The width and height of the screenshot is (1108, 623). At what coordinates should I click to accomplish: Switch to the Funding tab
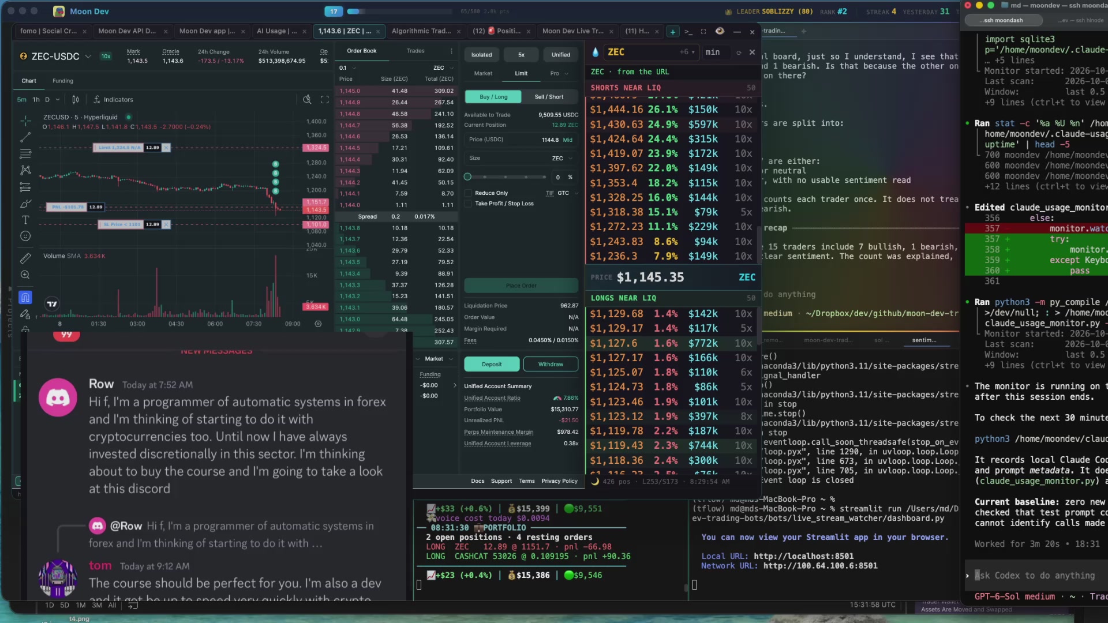tap(63, 81)
